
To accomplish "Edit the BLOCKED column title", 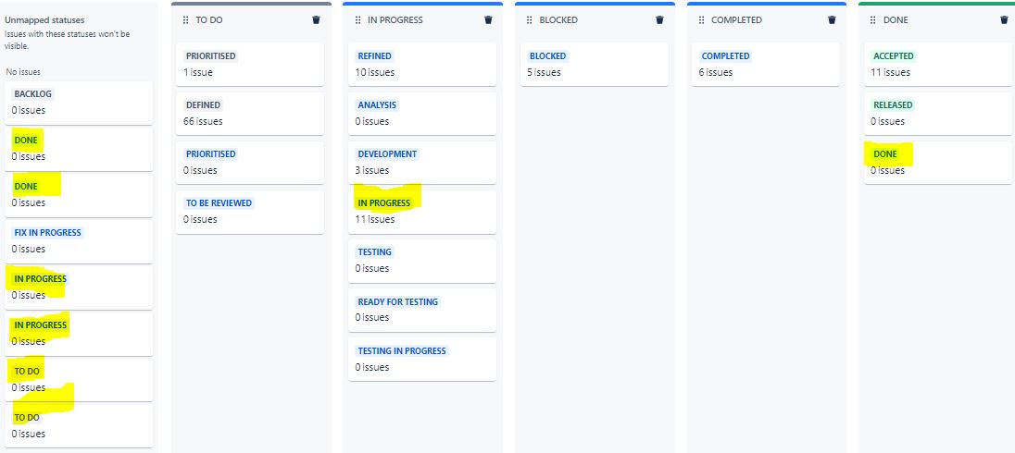I will pyautogui.click(x=558, y=20).
